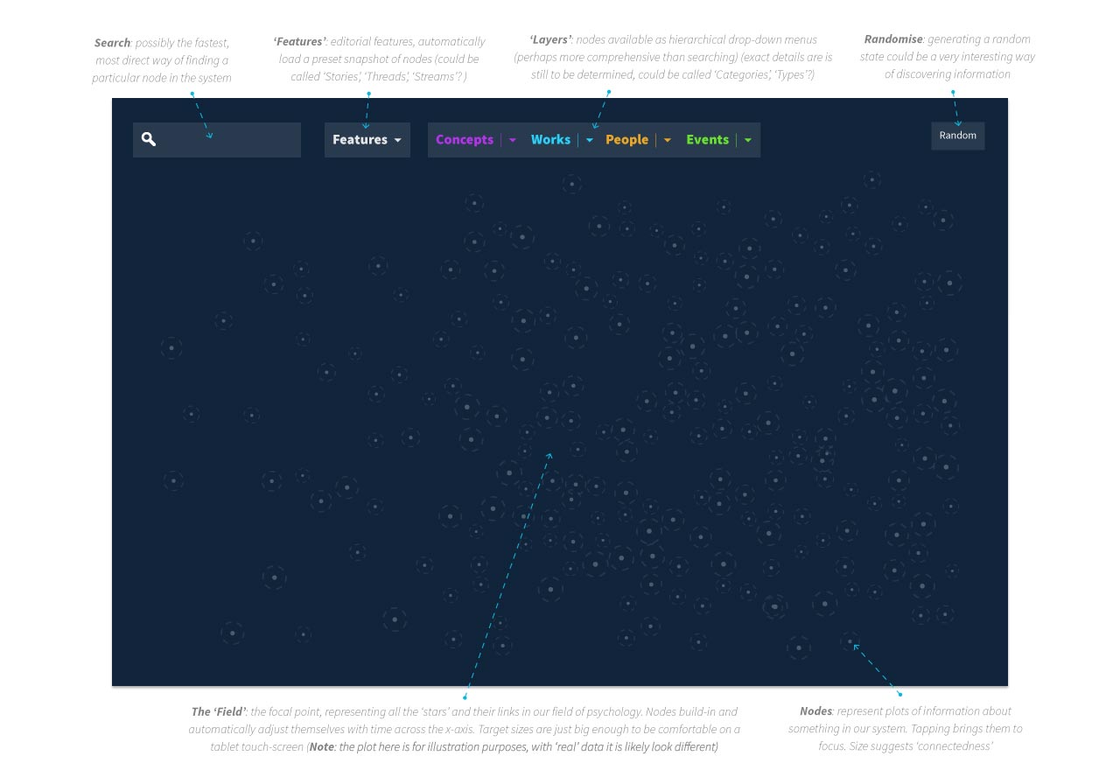
Task: Click empty field space at the Field arrow tip
Action: [549, 454]
